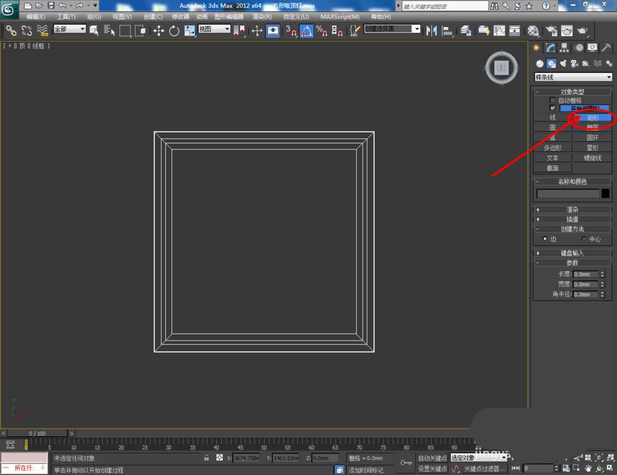Click the Align tool icon
617x475 pixels.
pos(447,30)
